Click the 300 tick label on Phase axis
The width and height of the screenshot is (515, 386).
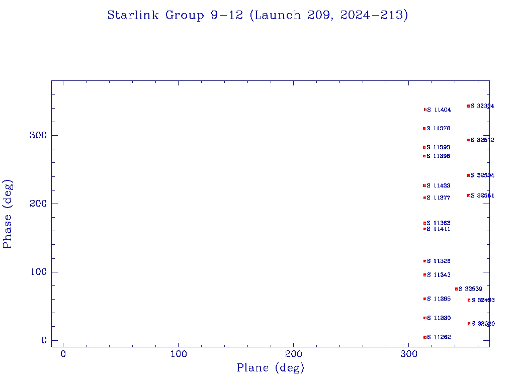tap(38, 135)
